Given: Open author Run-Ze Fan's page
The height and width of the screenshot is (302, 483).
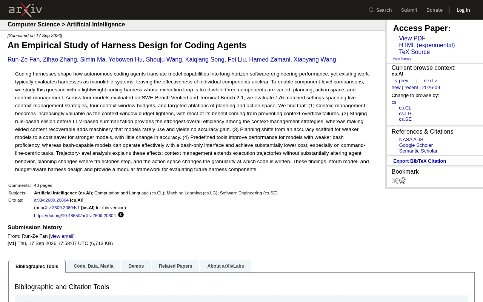Looking at the screenshot, I should pyautogui.click(x=23, y=60).
